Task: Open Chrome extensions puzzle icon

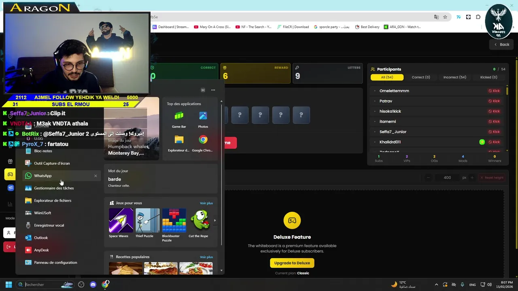Action: pyautogui.click(x=478, y=17)
